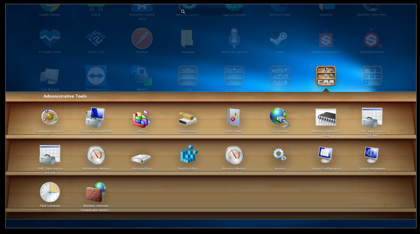Expand the 7-Zip folder

click(188, 76)
